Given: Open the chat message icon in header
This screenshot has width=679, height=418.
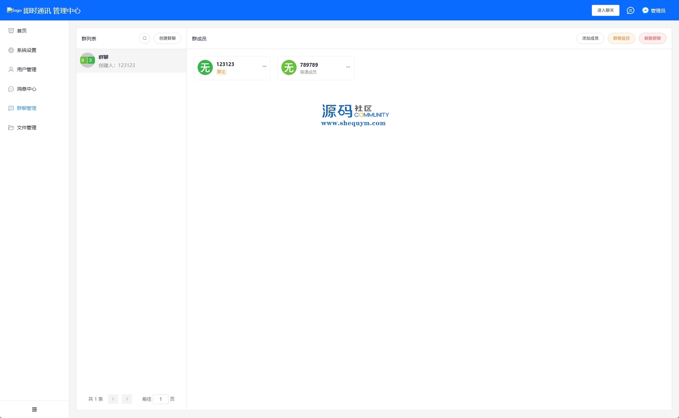Looking at the screenshot, I should point(630,10).
